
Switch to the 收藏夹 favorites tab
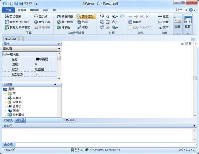point(9,120)
